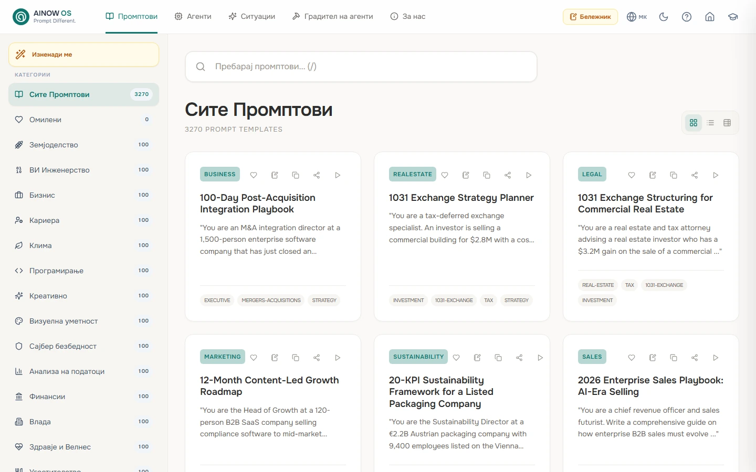The image size is (756, 472).
Task: Edit the 12-Month Content-Led Growth Roadmap prompt
Action: point(275,358)
